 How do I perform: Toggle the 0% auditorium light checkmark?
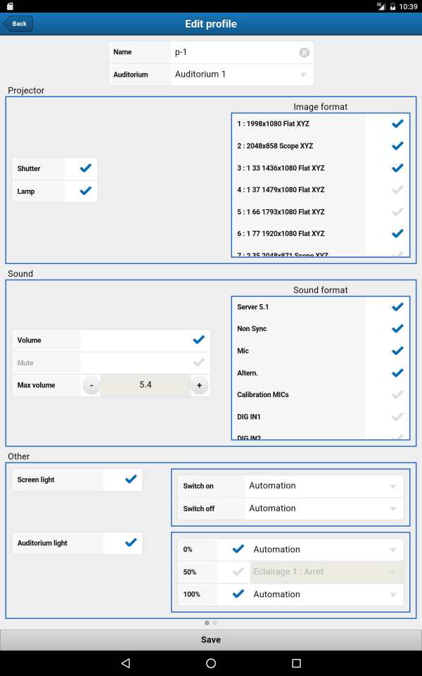[238, 549]
